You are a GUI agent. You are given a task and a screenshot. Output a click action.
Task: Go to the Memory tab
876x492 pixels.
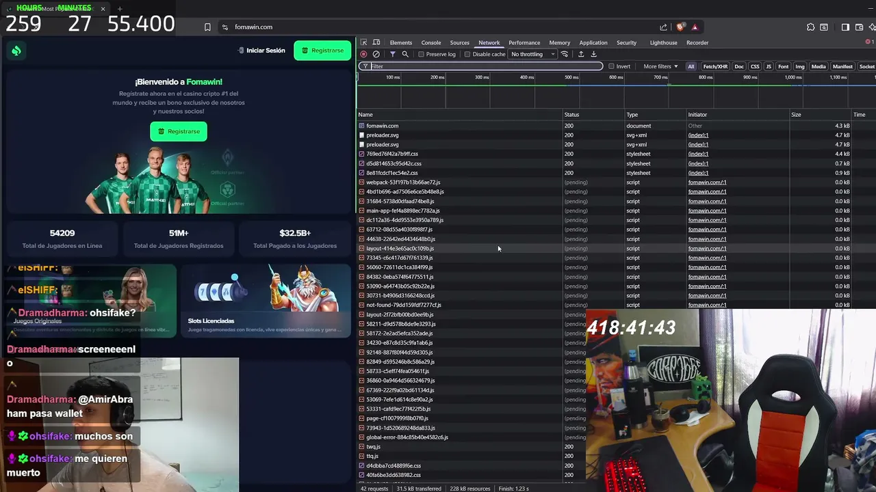pyautogui.click(x=559, y=42)
